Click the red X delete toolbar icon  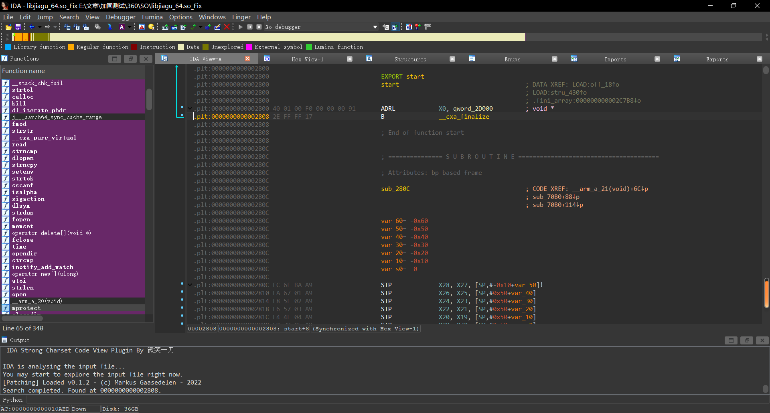tap(227, 27)
